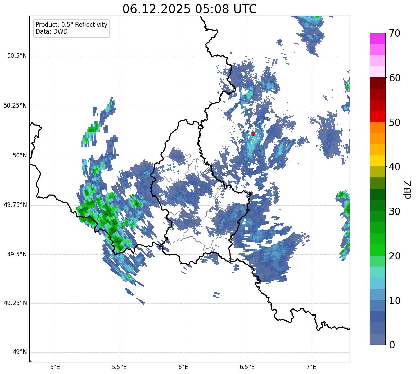
Task: Click the 49.75°N latitude label
Action: point(15,205)
